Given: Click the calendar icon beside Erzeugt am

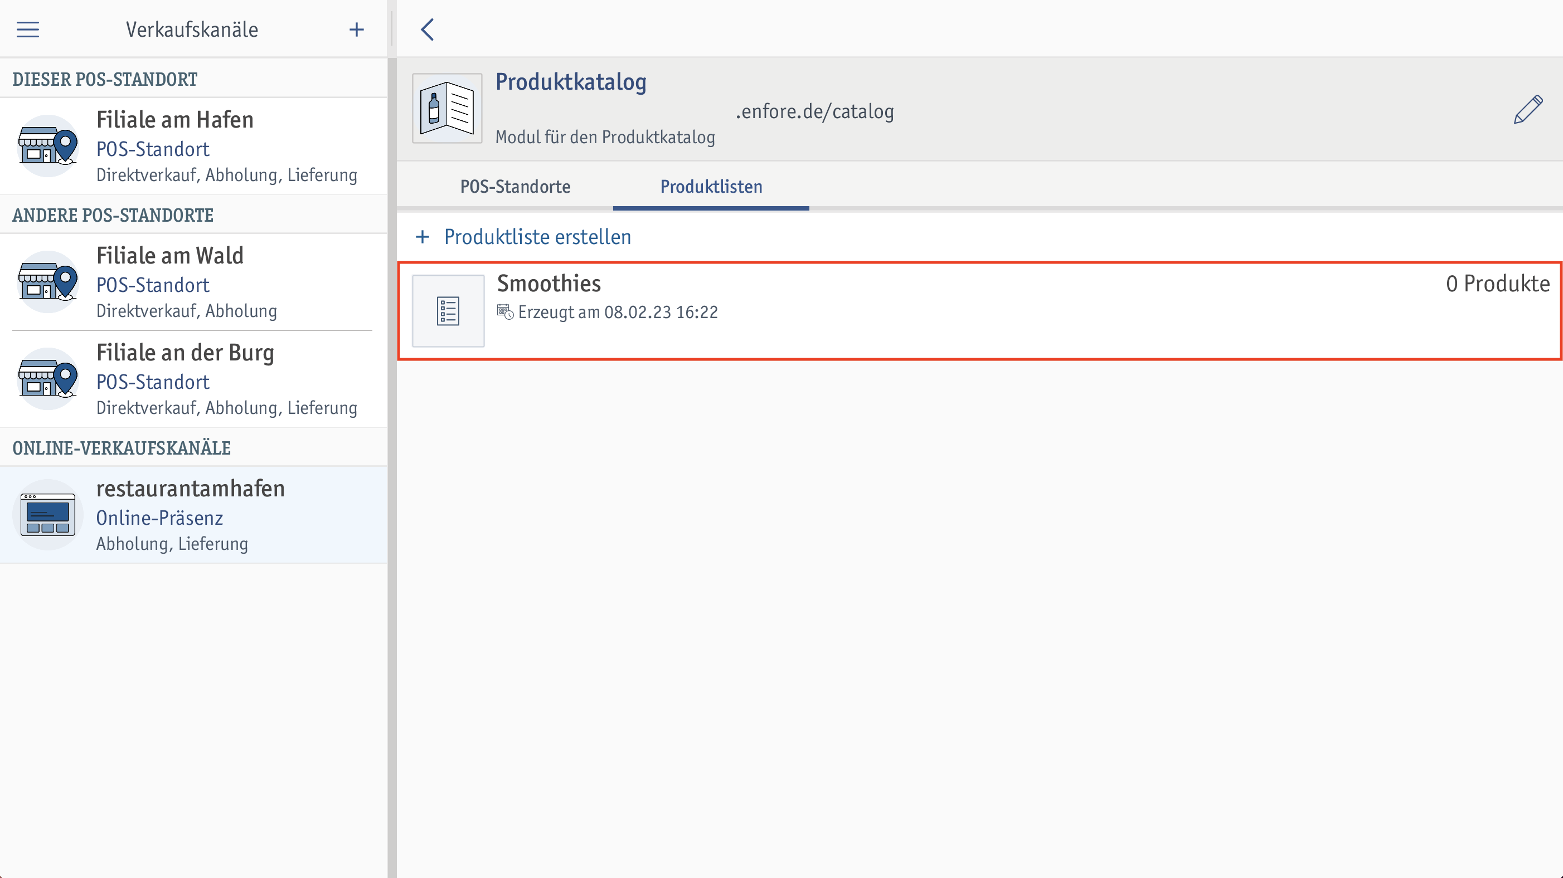Looking at the screenshot, I should pyautogui.click(x=505, y=311).
